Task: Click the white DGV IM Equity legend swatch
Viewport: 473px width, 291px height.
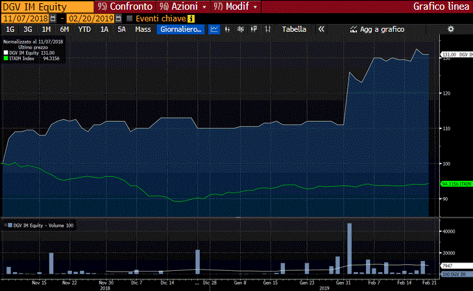Action: [6, 52]
